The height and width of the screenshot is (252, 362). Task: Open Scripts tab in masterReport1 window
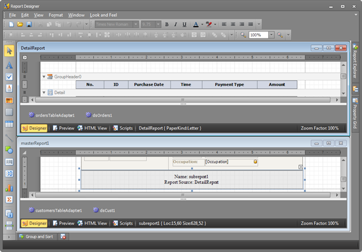[123, 223]
